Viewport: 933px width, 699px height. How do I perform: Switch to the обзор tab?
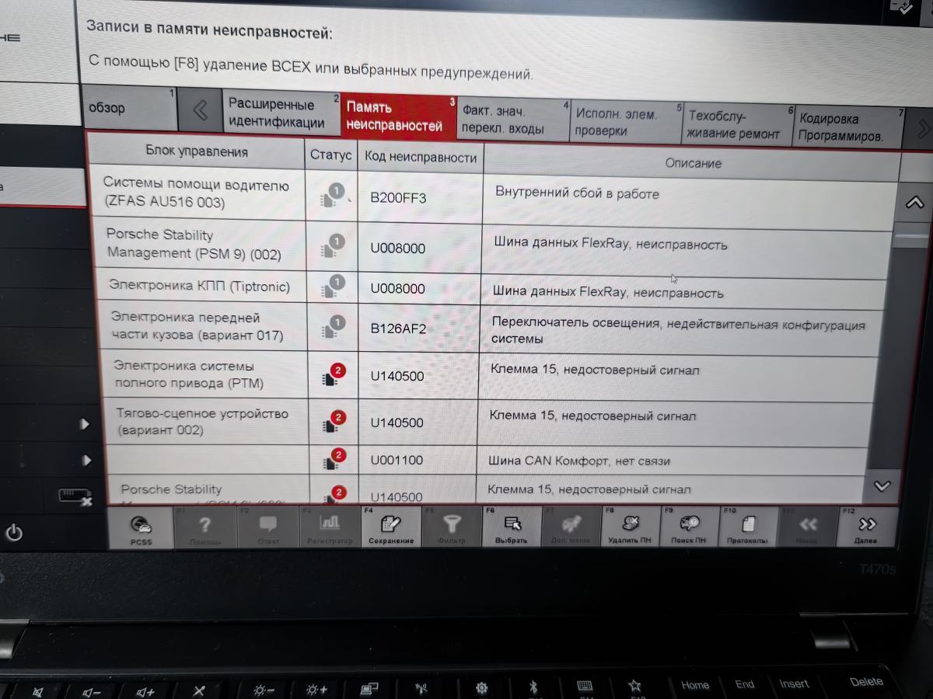click(x=129, y=109)
